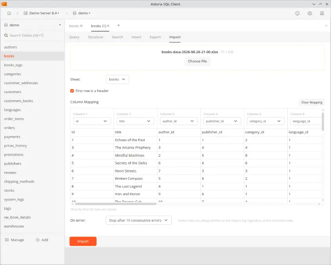Open the feedback smiley icon

pyautogui.click(x=297, y=13)
